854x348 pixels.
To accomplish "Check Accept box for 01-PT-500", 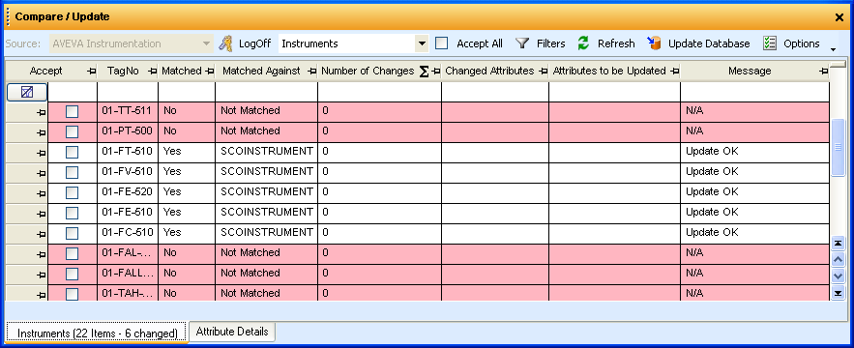I will click(x=72, y=131).
